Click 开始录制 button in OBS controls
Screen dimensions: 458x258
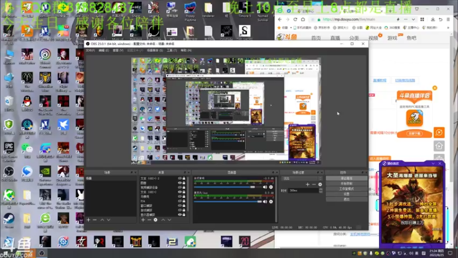(x=346, y=183)
